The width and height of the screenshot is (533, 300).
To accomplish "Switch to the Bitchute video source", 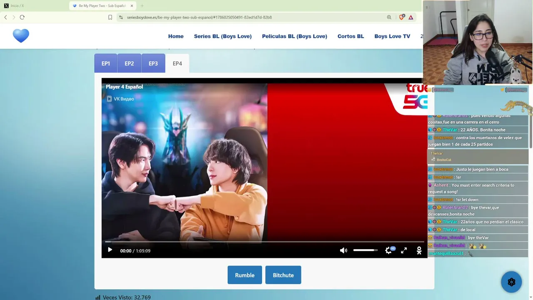I will (x=283, y=275).
